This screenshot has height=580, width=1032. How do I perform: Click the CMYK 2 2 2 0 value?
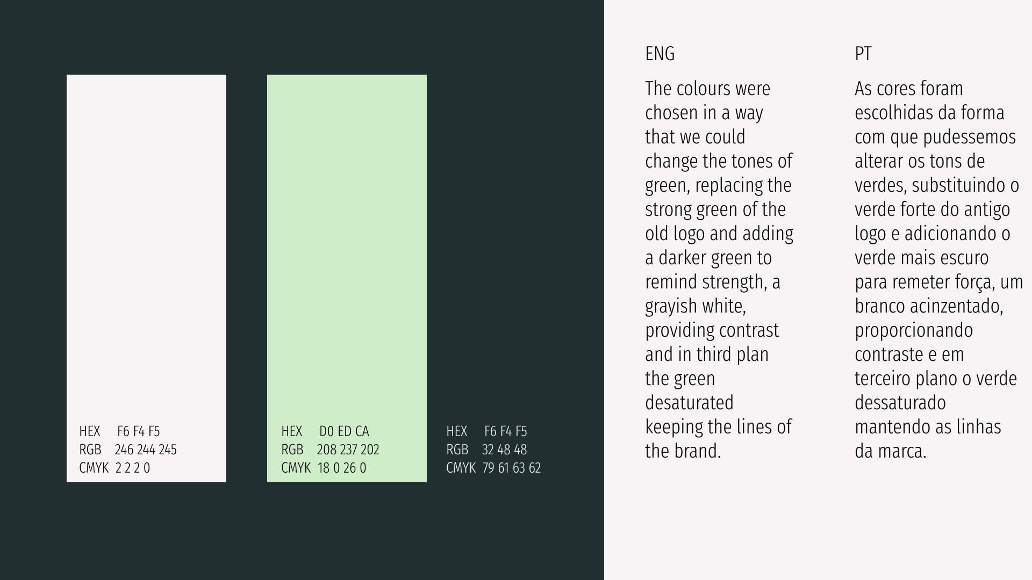pyautogui.click(x=114, y=468)
